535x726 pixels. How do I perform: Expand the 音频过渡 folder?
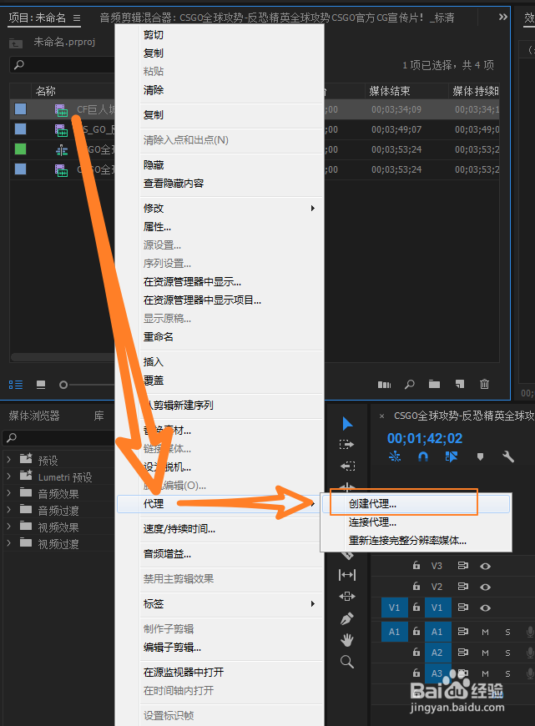(x=8, y=509)
